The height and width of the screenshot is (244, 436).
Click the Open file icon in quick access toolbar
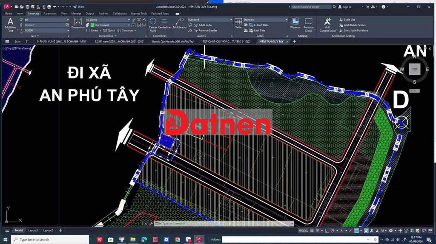click(x=22, y=7)
